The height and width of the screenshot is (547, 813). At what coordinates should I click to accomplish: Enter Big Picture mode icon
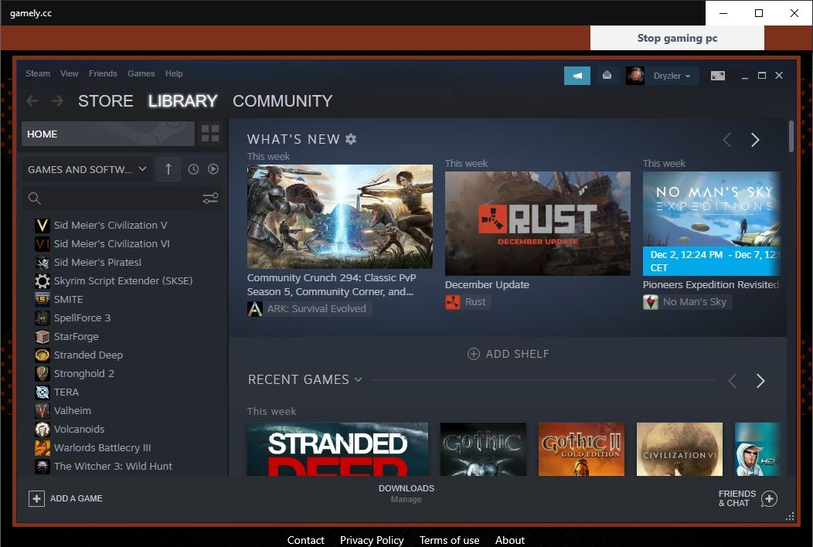coord(718,76)
